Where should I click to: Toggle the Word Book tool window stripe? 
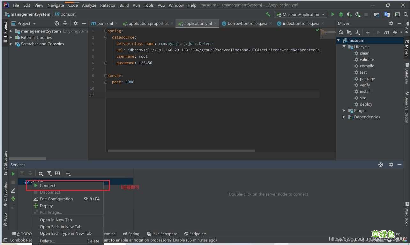(x=407, y=214)
